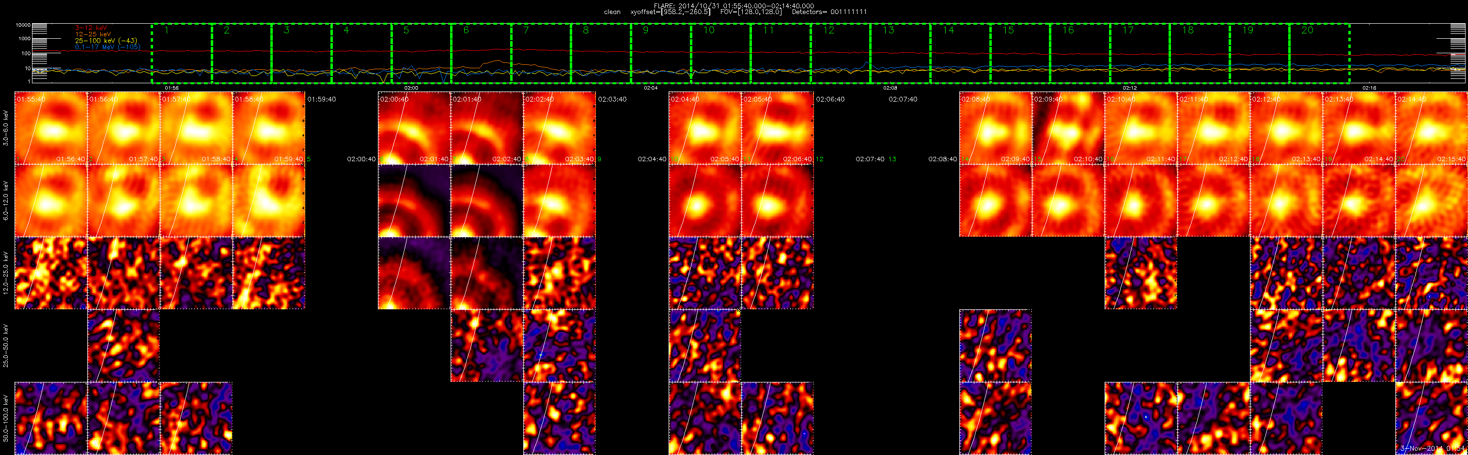
Task: Click the empty-slot time label 01:59:40
Action: click(x=321, y=99)
